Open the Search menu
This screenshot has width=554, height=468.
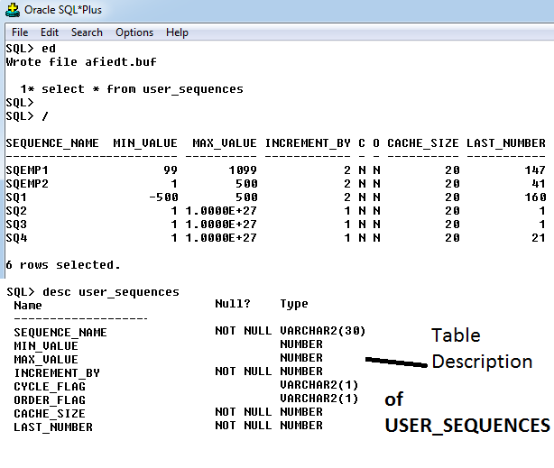point(87,32)
